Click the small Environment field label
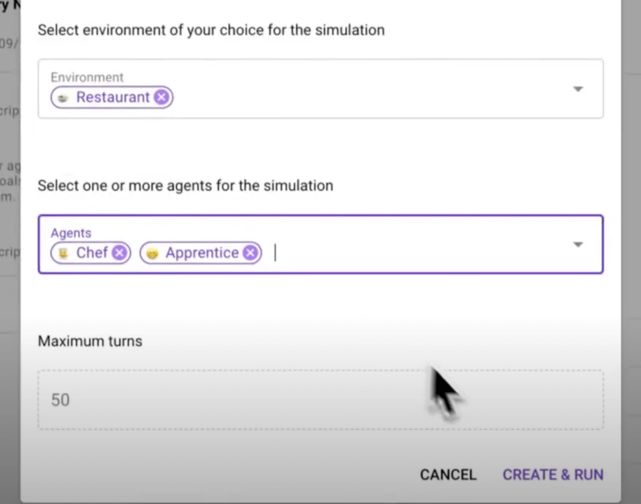 tap(87, 77)
